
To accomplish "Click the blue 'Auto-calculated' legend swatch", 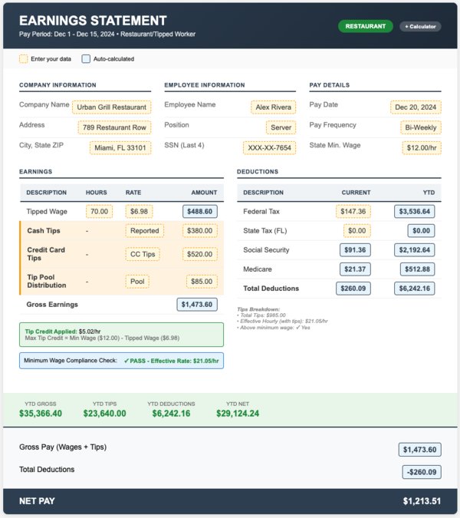I will (86, 58).
